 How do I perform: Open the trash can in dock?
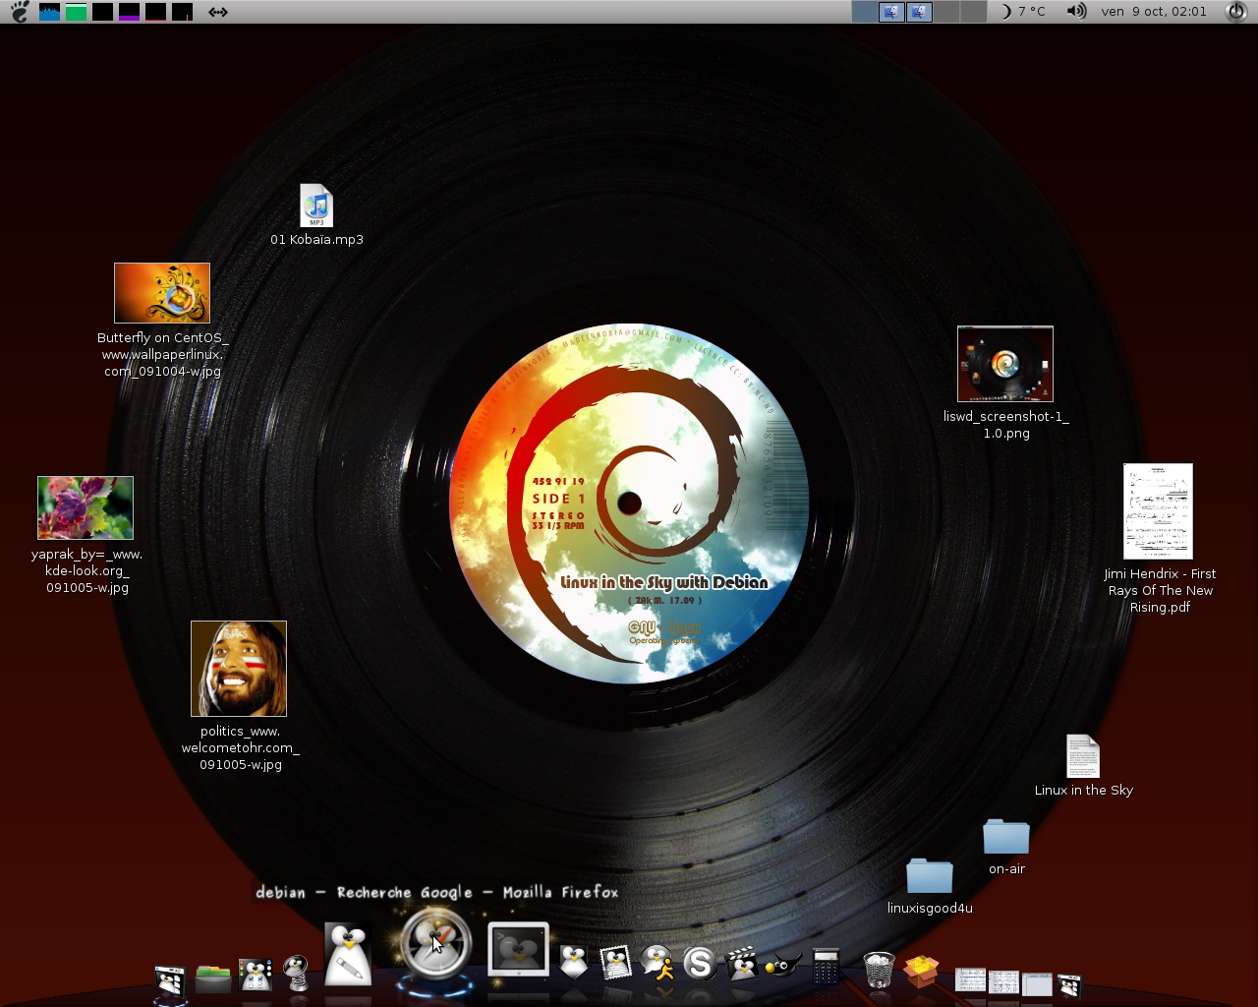[879, 969]
